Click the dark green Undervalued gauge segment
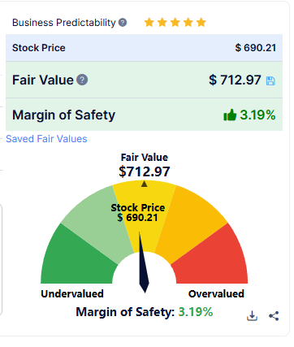Viewport: 294px width, 347px height. tap(75, 260)
